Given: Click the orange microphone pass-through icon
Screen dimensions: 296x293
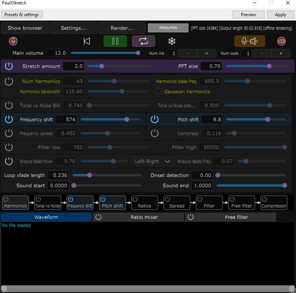Looking at the screenshot, I should coord(249,41).
